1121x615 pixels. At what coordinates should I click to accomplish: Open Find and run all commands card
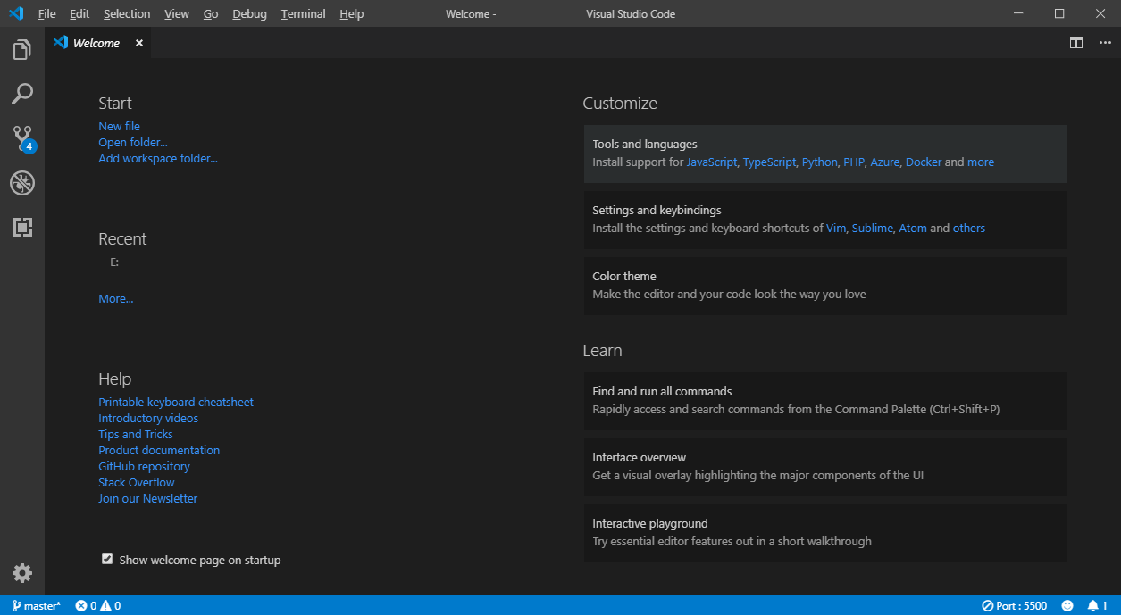(825, 401)
